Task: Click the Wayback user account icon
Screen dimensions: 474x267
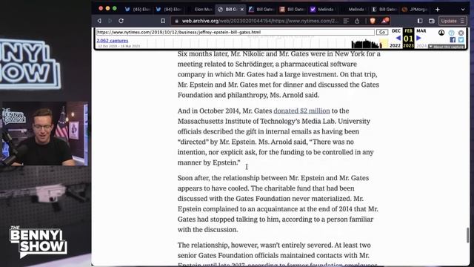Action: point(441,33)
